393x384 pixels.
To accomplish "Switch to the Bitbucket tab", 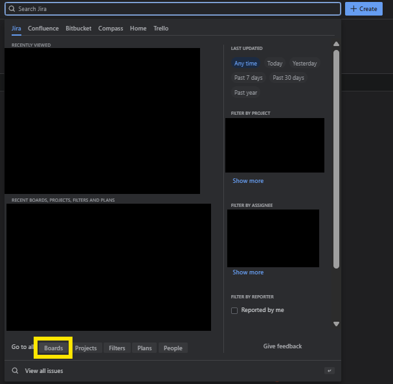I will 78,29.
